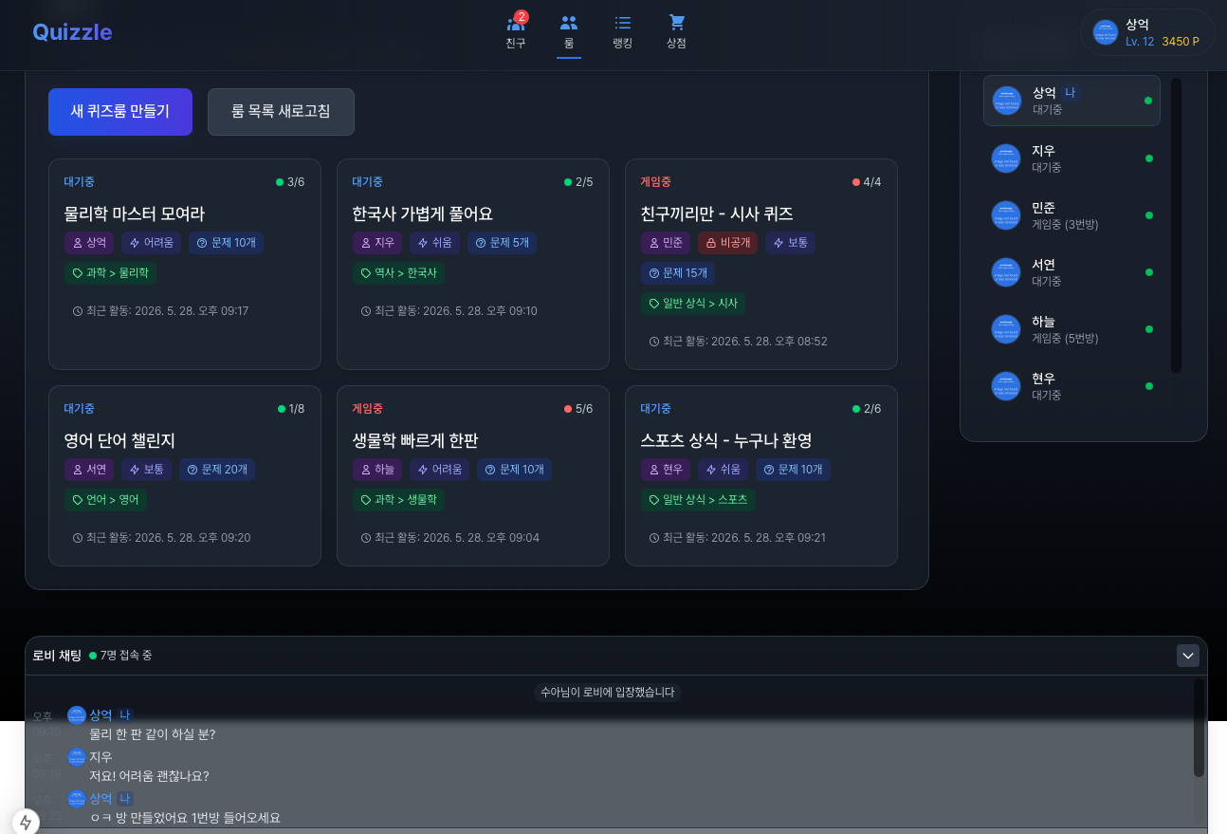Image resolution: width=1227 pixels, height=834 pixels.
Task: Select user 현우 in user list
Action: click(x=1071, y=386)
